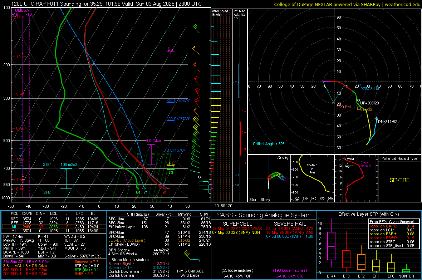422x280 pixels.
Task: Click the '-20 C=25389' height label
Action: click(x=178, y=119)
